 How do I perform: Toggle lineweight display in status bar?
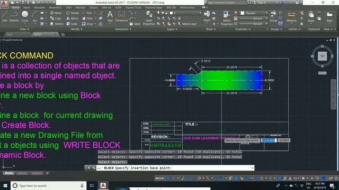point(231,178)
